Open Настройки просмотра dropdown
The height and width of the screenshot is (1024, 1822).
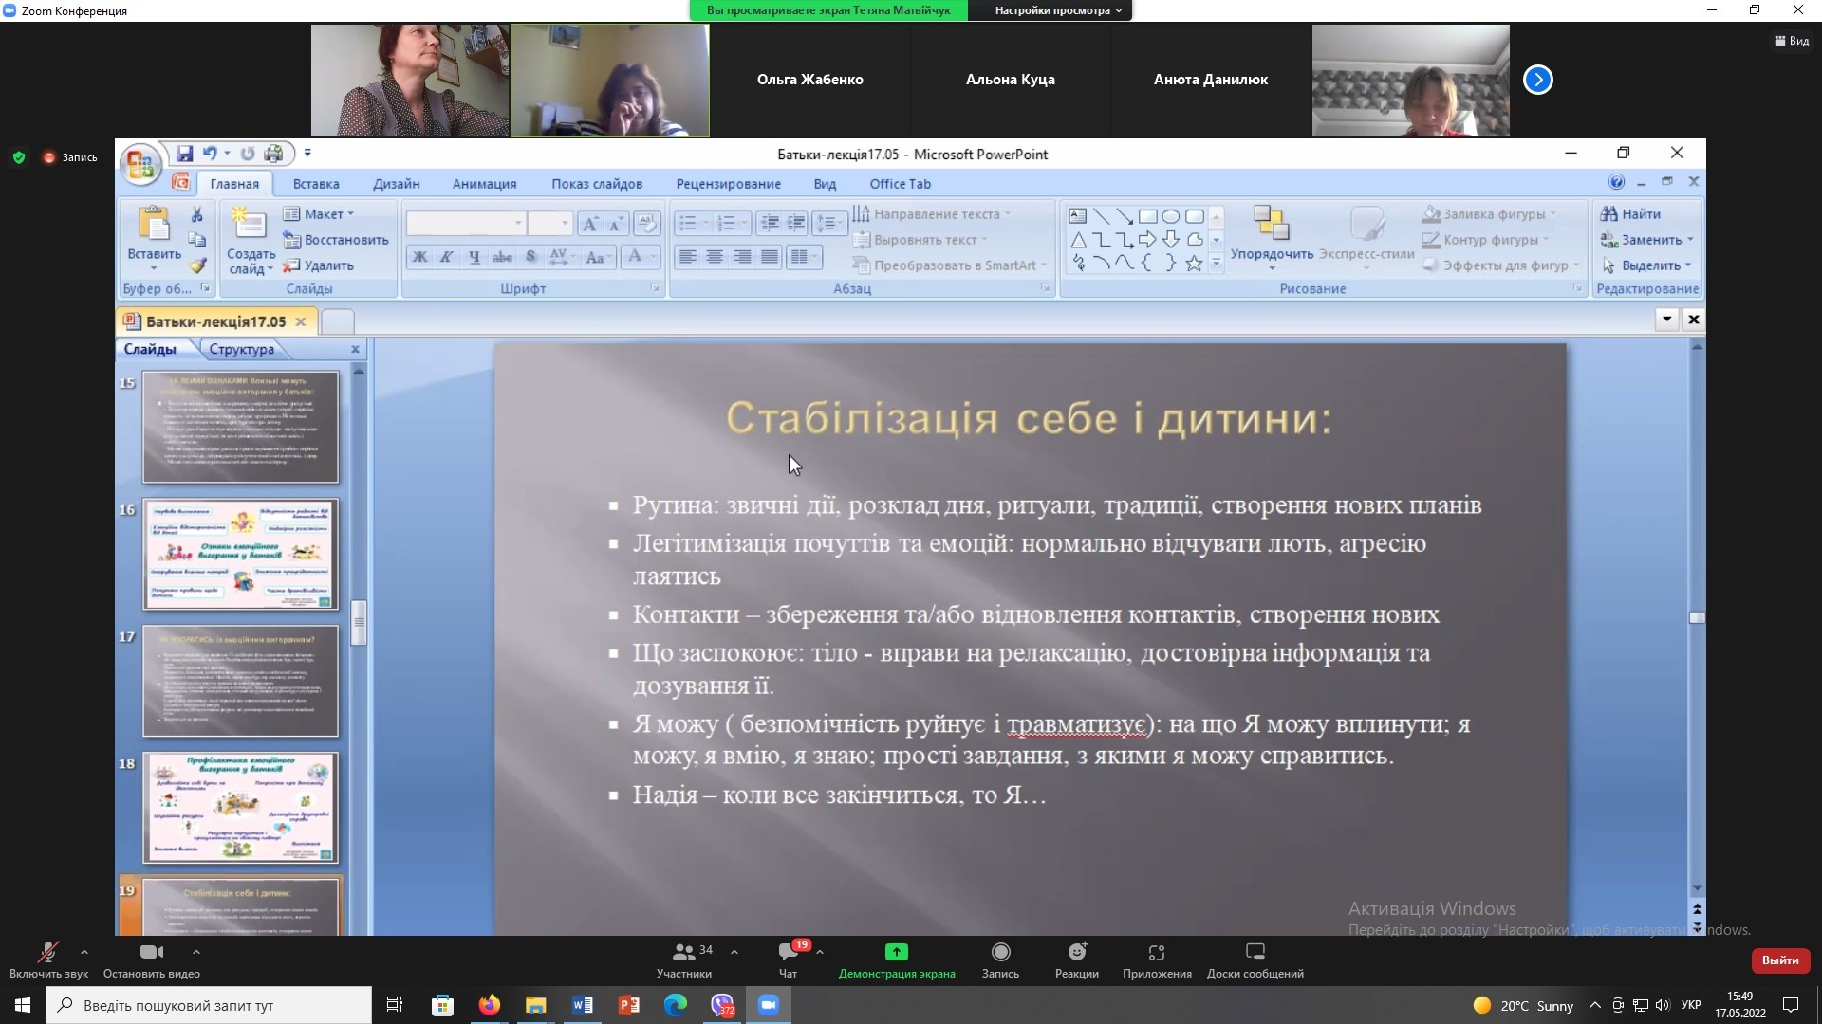click(1057, 10)
